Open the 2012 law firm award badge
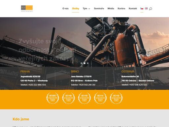This screenshot has width=169, height=127. click(x=116, y=98)
